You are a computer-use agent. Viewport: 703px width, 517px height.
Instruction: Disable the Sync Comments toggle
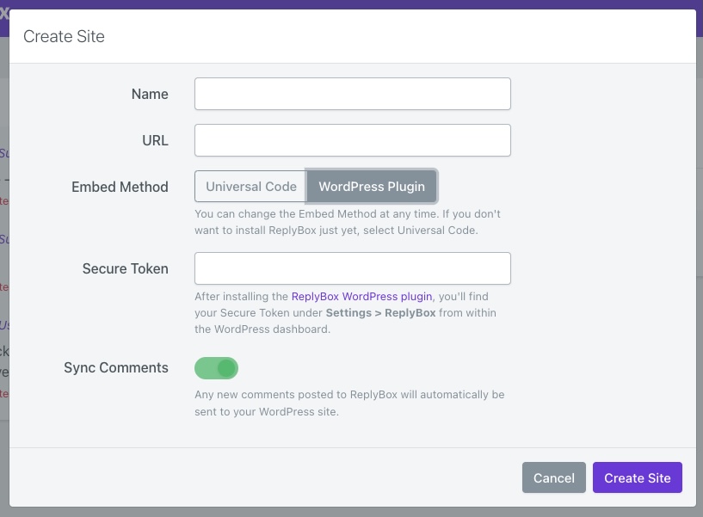216,368
